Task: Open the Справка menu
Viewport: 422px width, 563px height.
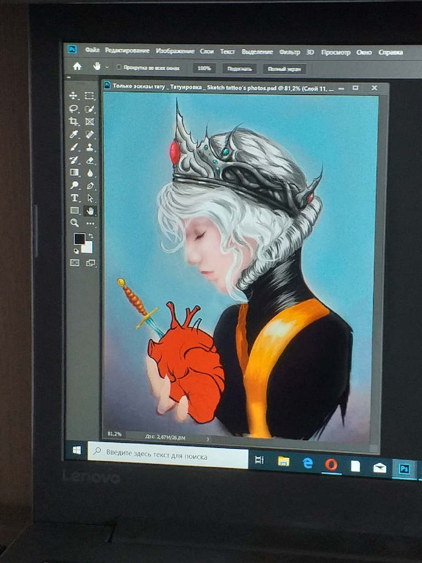Action: pos(391,52)
